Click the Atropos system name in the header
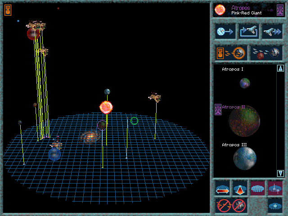 pyautogui.click(x=241, y=8)
